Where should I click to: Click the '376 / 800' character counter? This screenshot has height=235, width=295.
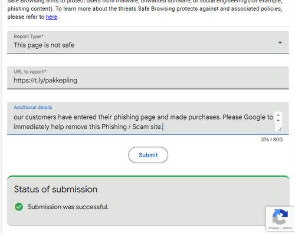[271, 140]
